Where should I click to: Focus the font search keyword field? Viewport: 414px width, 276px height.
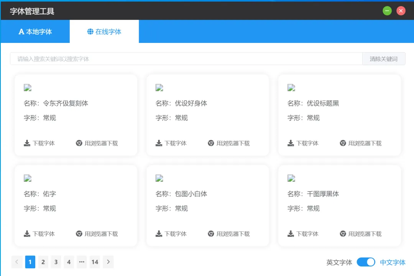[x=186, y=59]
